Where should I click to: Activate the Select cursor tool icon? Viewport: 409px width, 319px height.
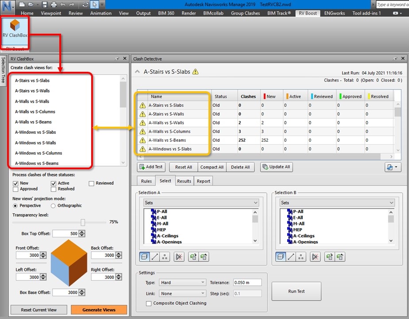click(94, 4)
